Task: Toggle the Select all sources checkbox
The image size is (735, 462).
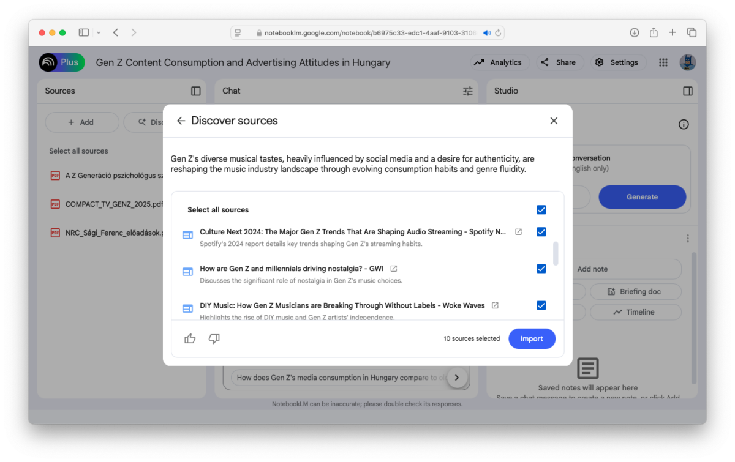Action: (541, 210)
